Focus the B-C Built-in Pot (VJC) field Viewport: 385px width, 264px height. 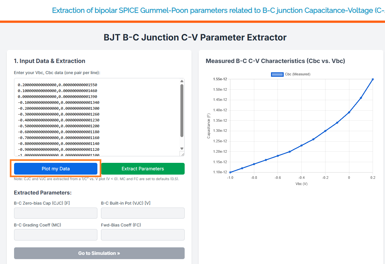coord(142,213)
